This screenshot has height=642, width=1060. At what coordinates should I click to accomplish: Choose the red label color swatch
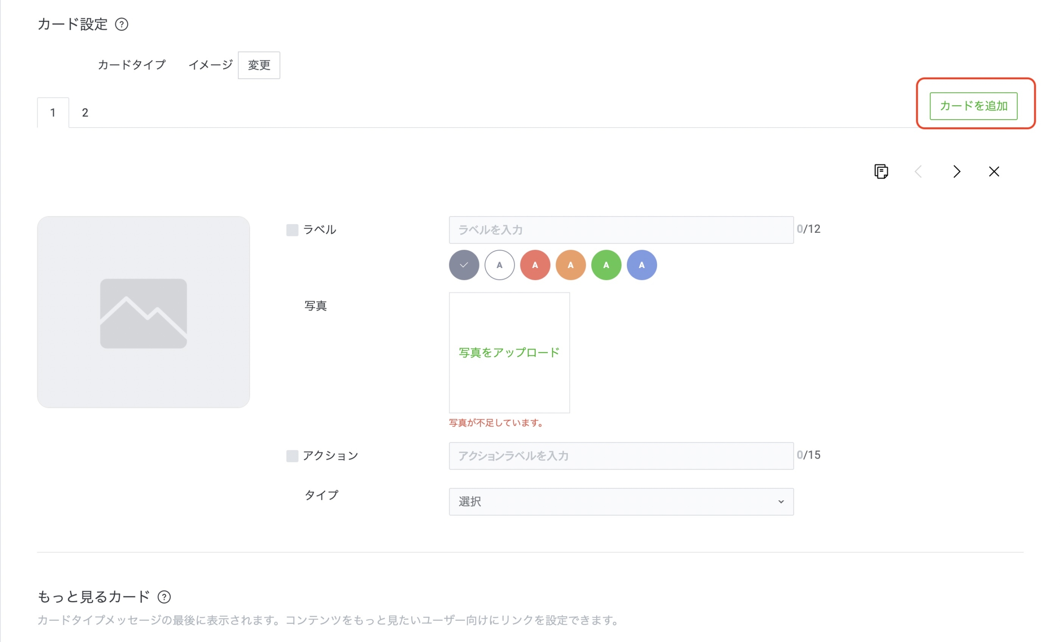pyautogui.click(x=535, y=265)
